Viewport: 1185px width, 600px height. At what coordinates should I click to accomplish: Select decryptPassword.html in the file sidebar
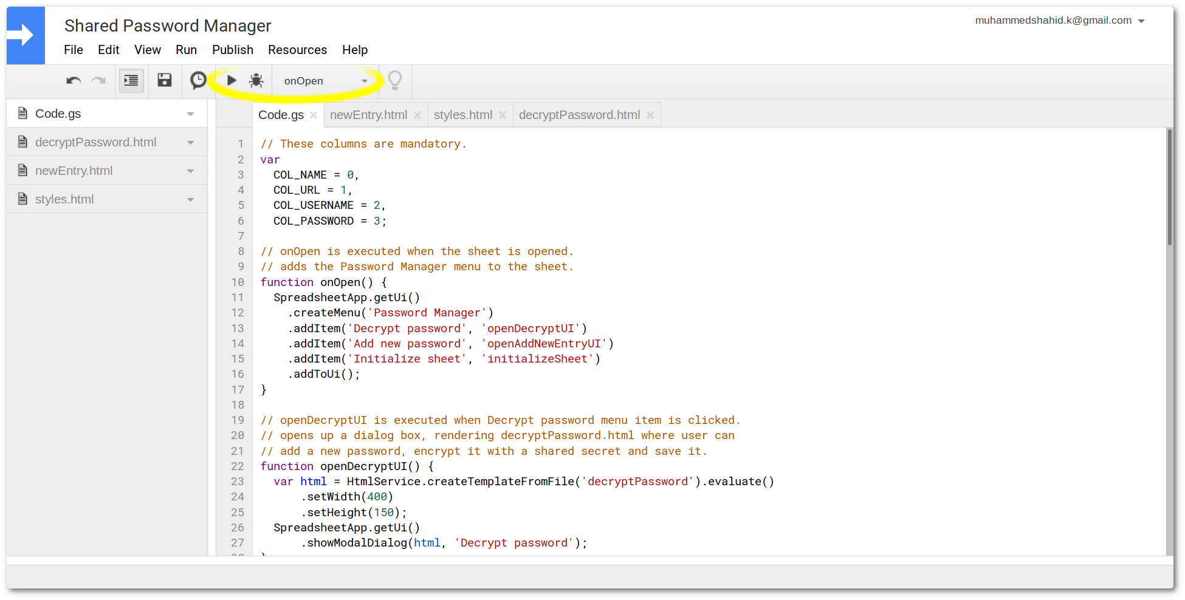pos(106,142)
